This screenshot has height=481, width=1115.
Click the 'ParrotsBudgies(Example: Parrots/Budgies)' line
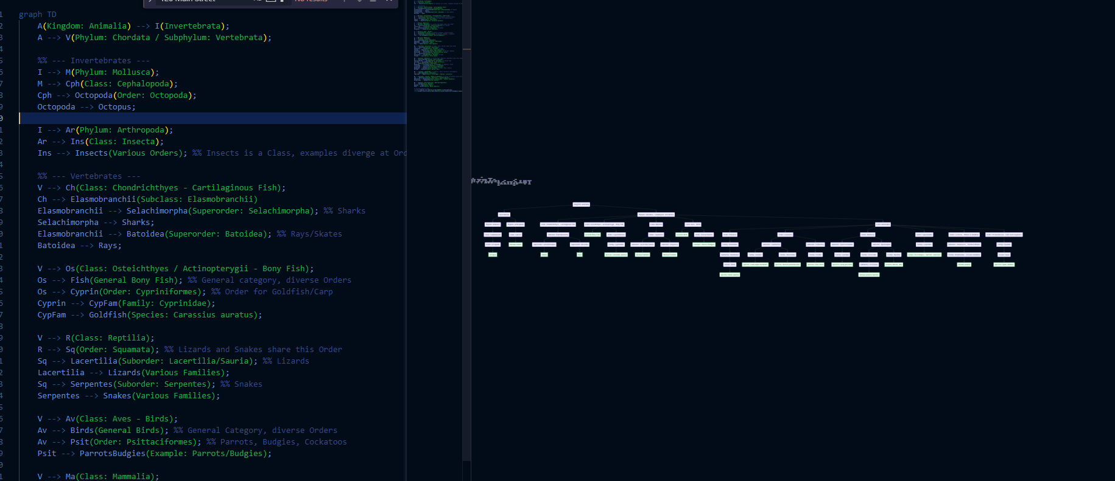pyautogui.click(x=155, y=454)
